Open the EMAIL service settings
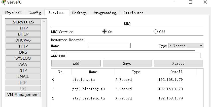211x107 pixels. tap(23, 76)
